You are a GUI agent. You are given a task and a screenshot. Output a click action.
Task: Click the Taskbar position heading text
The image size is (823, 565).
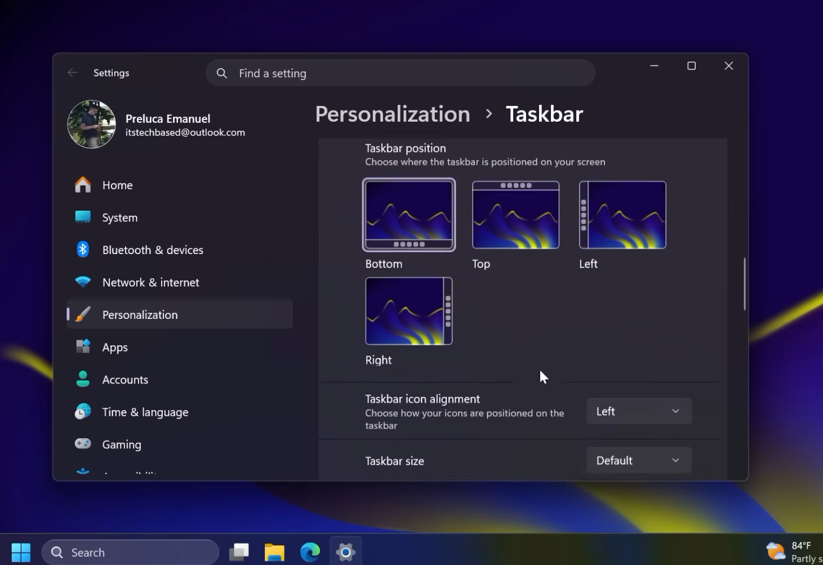(x=406, y=148)
